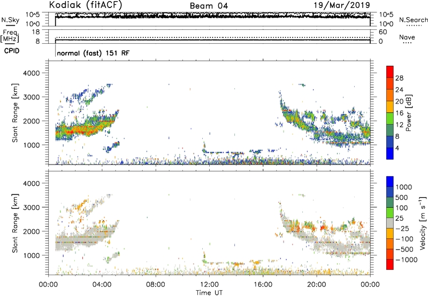Image resolution: width=428 pixels, height=296 pixels.
Task: Click '4000' tick on velocity panel
Action: coord(31,183)
